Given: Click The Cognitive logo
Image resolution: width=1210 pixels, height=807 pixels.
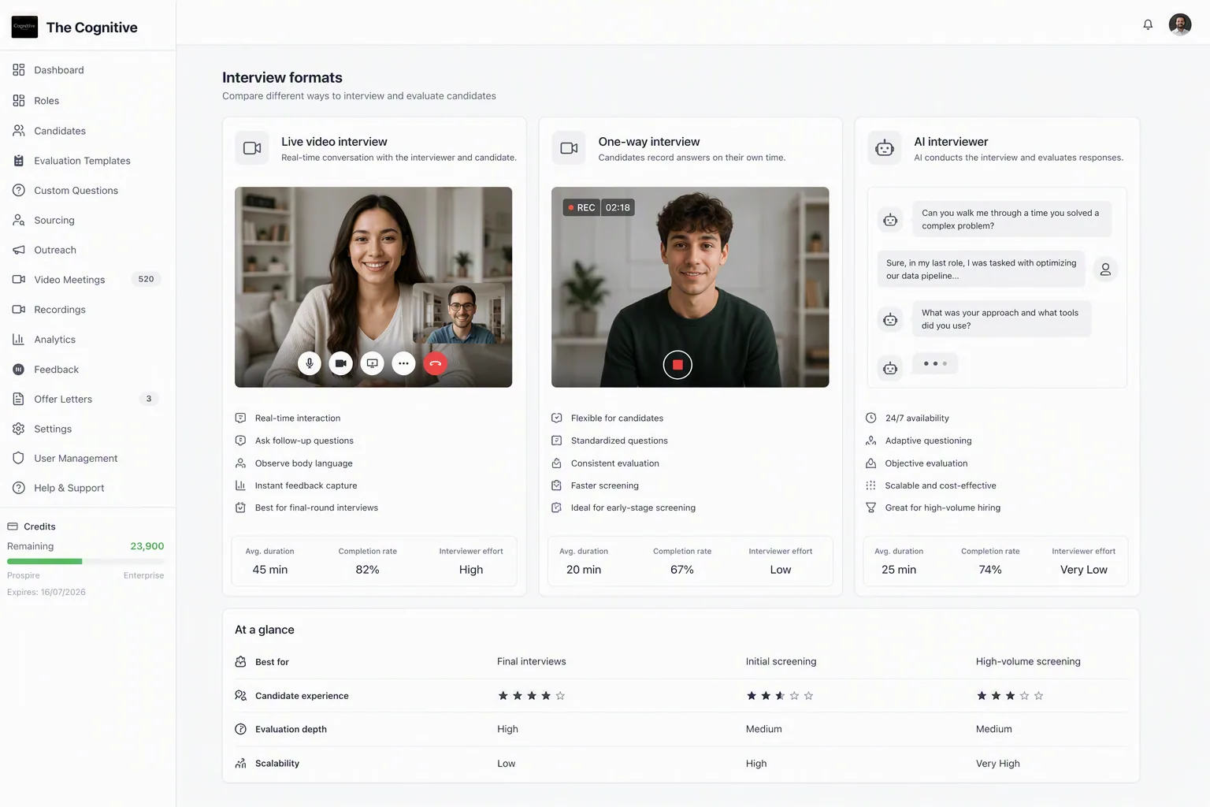Looking at the screenshot, I should [24, 27].
